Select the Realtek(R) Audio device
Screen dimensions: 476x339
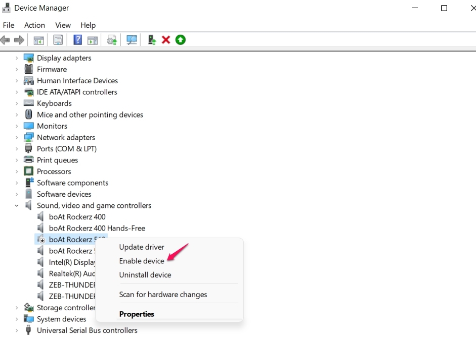[72, 273]
